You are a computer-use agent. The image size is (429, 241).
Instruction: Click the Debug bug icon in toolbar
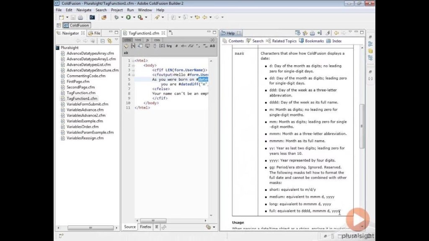pyautogui.click(x=116, y=17)
